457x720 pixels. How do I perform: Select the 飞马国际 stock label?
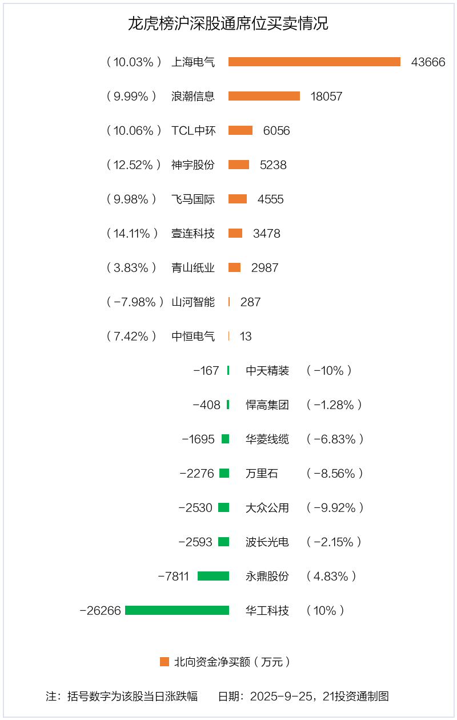click(193, 199)
